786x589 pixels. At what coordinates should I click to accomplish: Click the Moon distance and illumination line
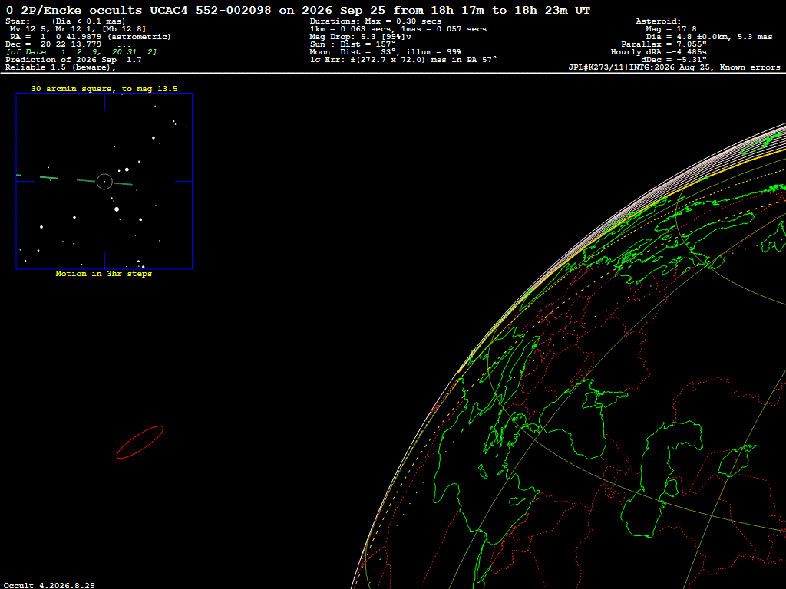(385, 52)
